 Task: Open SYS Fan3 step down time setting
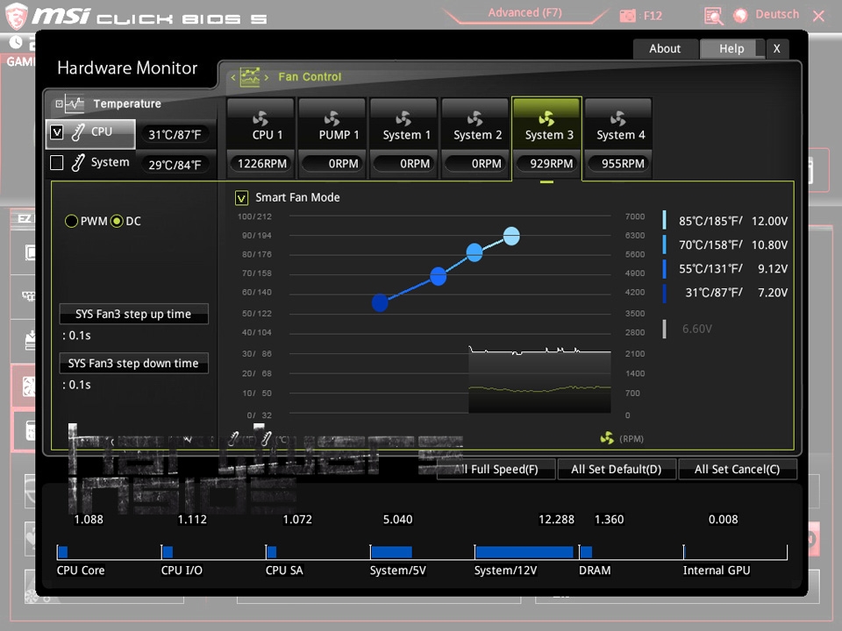(x=133, y=363)
